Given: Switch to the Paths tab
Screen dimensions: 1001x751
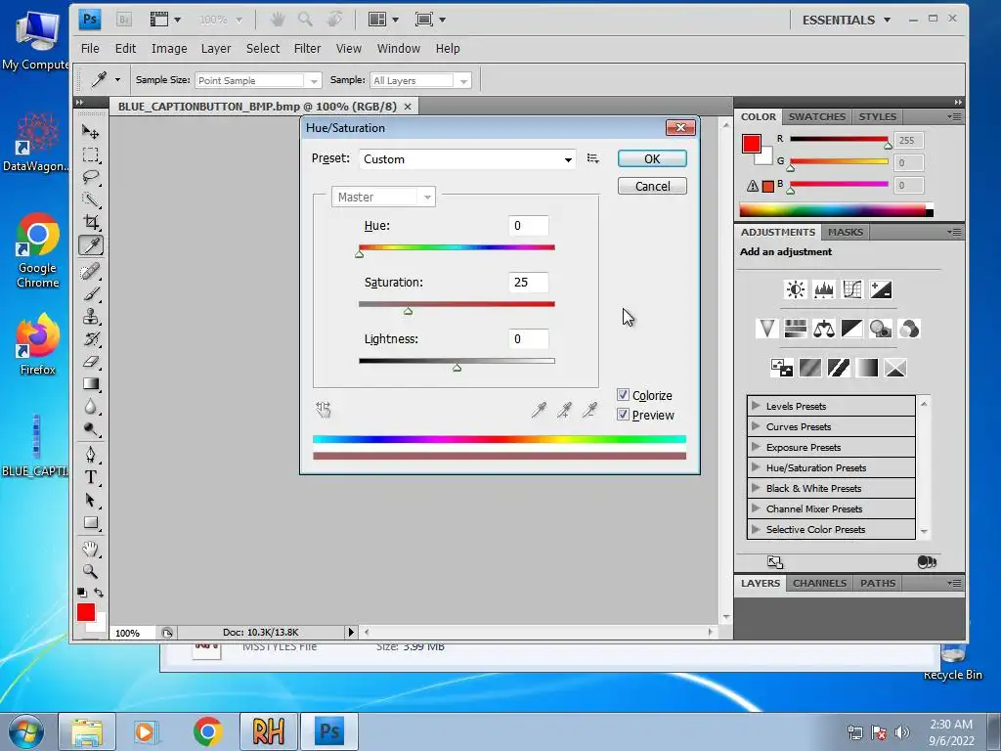Looking at the screenshot, I should click(x=877, y=583).
